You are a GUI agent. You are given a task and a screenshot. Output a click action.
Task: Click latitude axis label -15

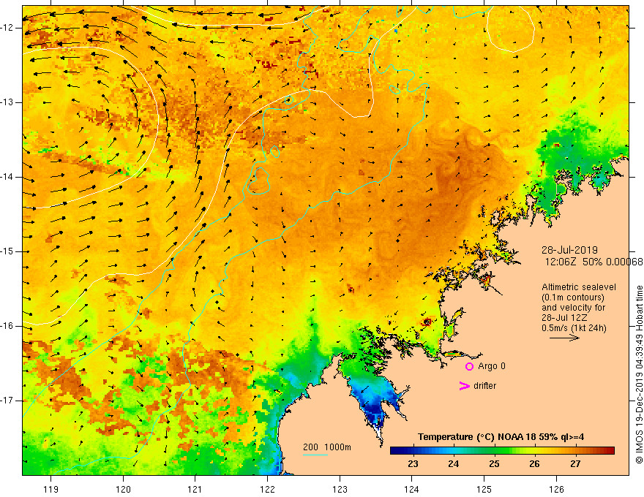[x=7, y=251]
